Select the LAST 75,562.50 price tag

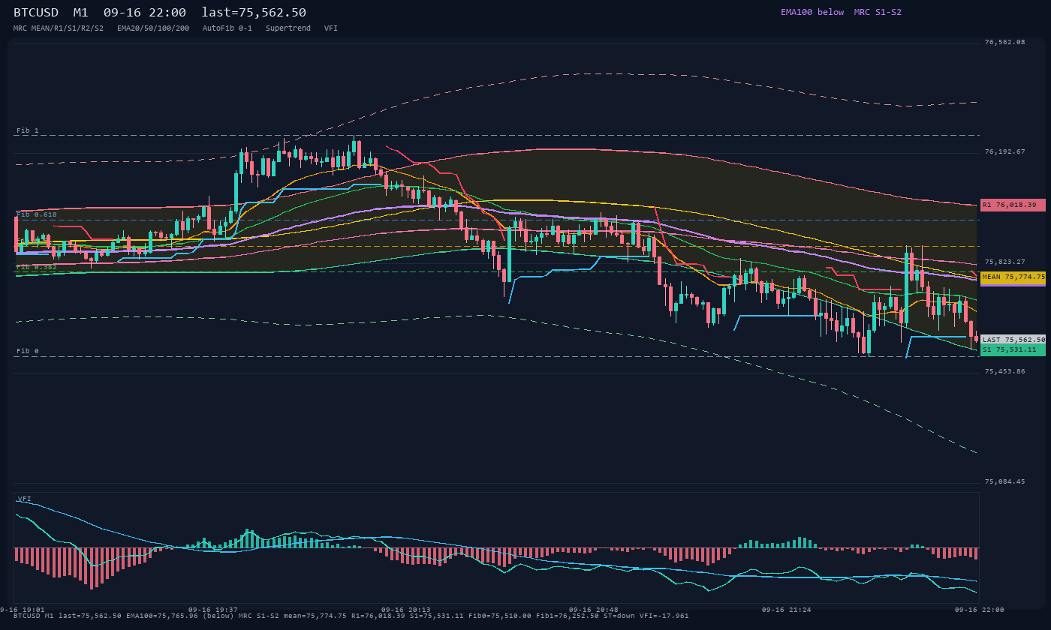click(x=1013, y=340)
